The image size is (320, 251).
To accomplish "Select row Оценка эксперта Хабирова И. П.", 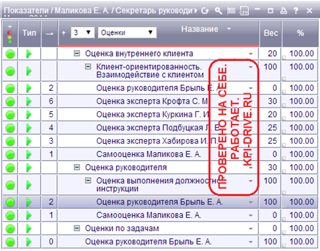I will click(x=160, y=141).
